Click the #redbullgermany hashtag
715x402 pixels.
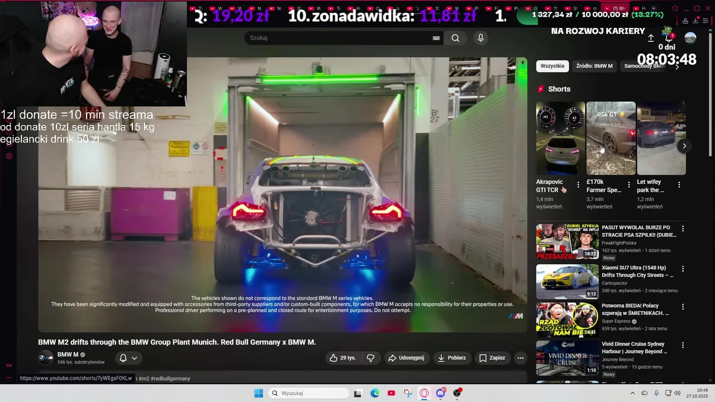click(170, 379)
